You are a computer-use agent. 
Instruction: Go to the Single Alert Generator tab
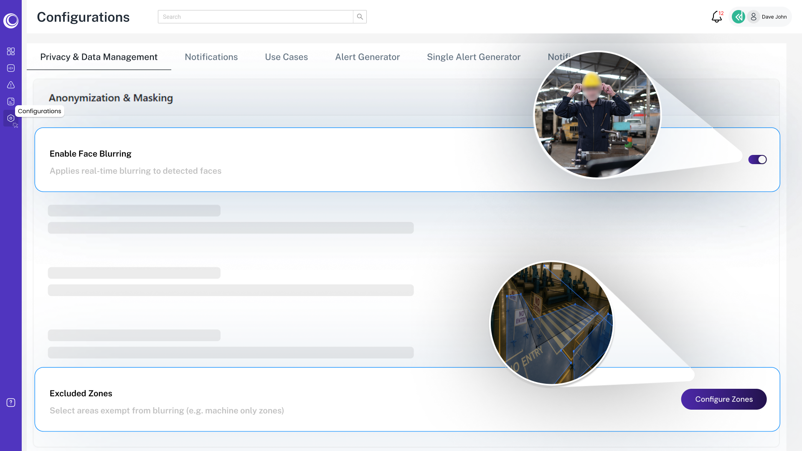473,57
